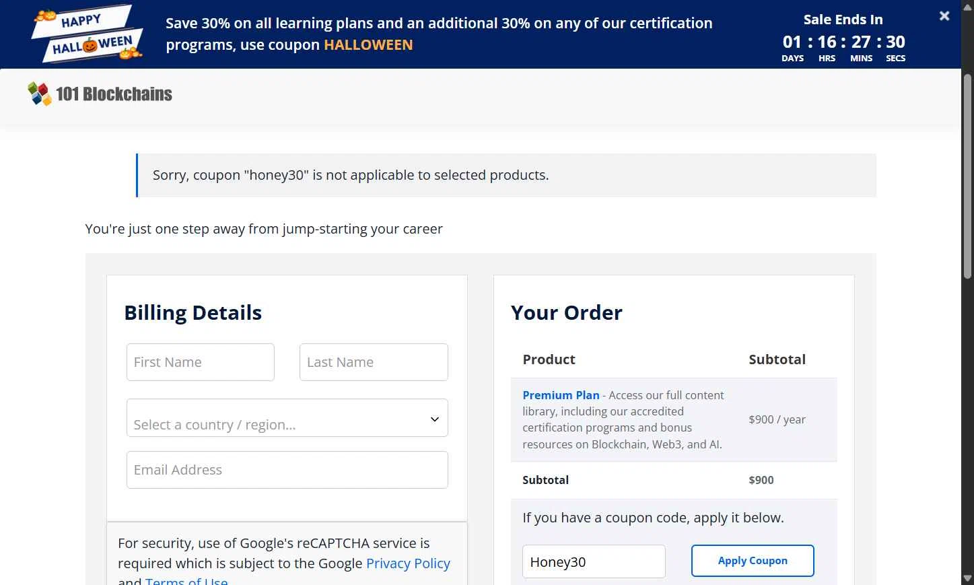Click the vertical scrollbar thumb
The width and height of the screenshot is (974, 585).
(968, 176)
